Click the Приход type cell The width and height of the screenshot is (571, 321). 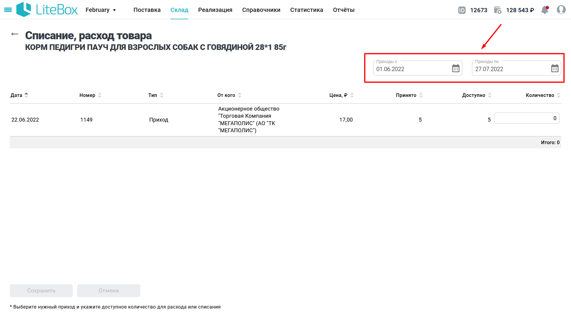point(159,120)
